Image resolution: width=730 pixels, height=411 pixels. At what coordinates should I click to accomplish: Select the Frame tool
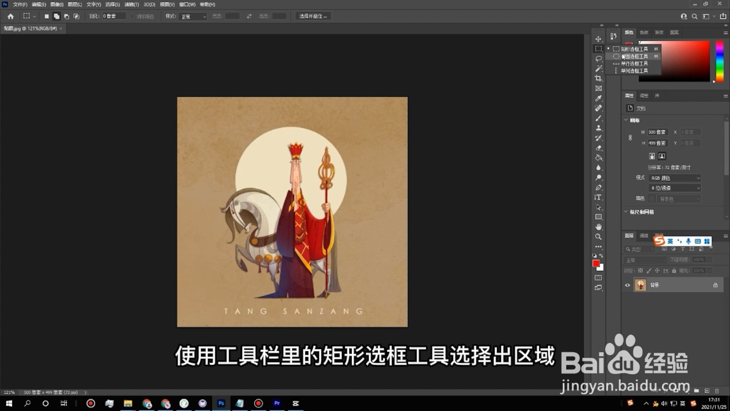click(598, 88)
